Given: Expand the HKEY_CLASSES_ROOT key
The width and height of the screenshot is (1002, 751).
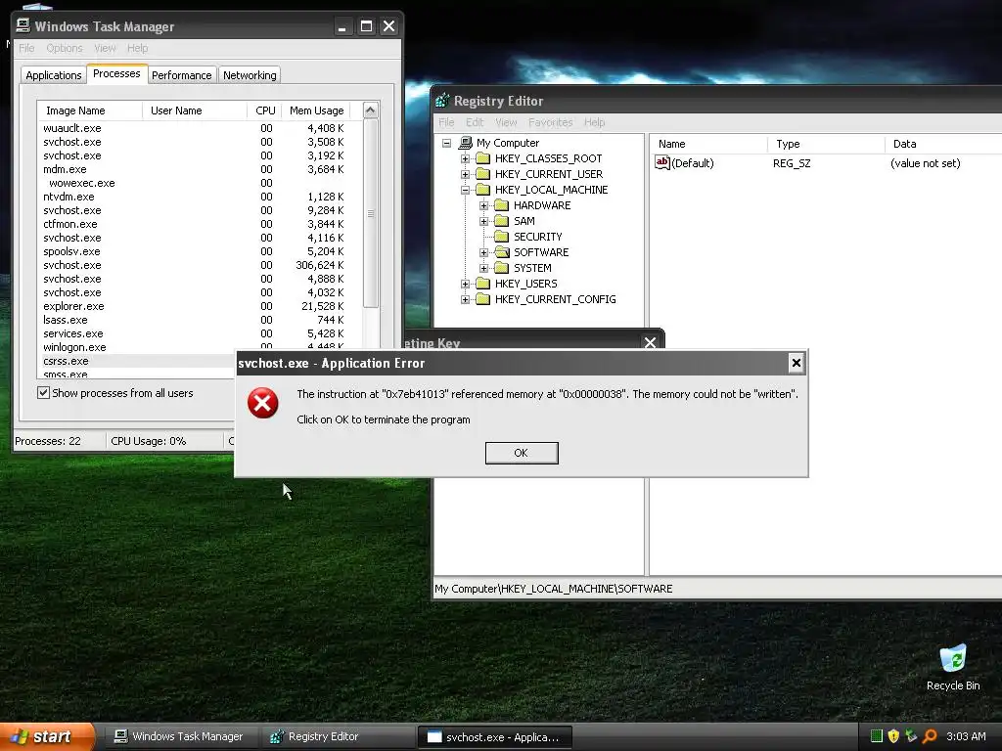Looking at the screenshot, I should tap(465, 158).
